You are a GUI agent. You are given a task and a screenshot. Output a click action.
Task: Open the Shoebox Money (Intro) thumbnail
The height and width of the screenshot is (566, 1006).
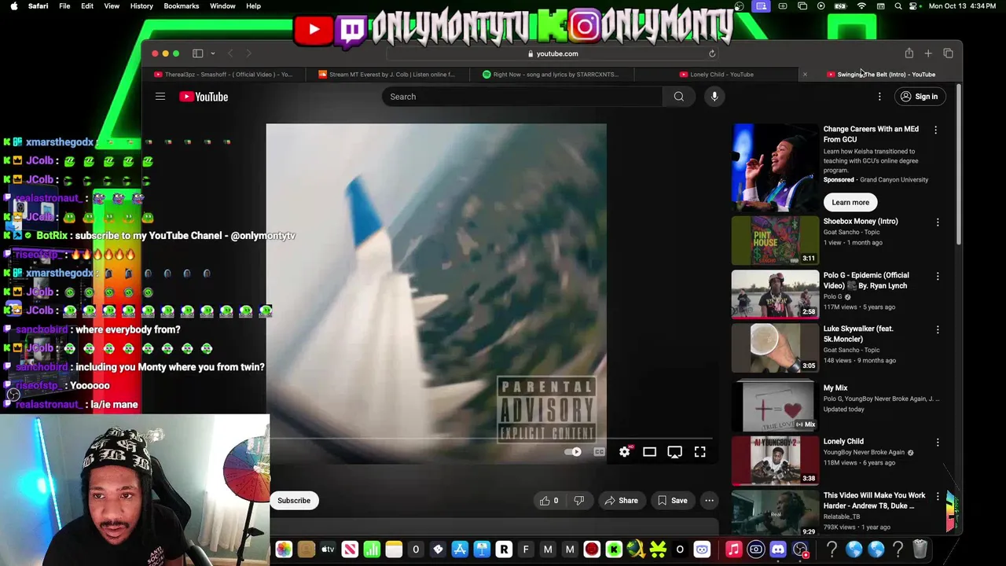(775, 240)
